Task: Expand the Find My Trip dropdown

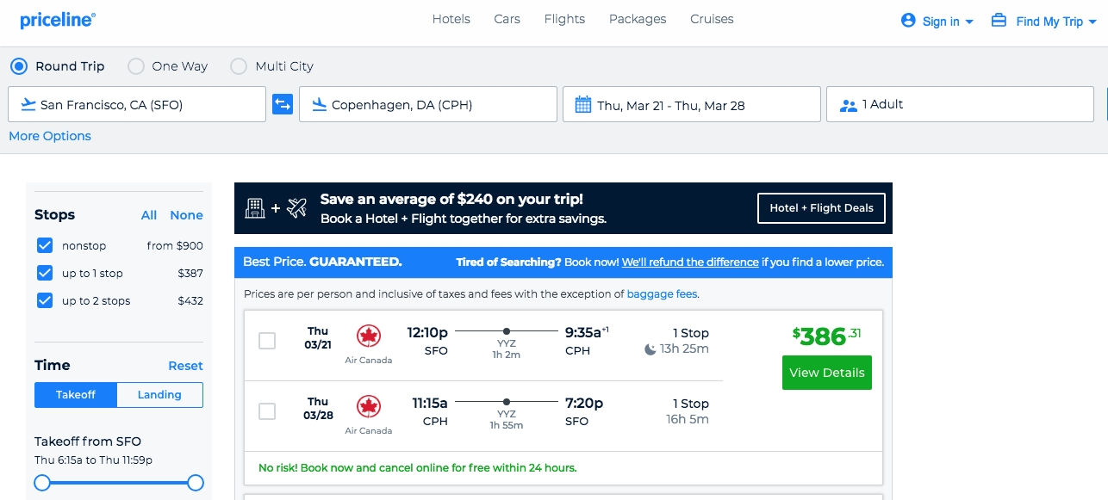Action: click(1093, 22)
